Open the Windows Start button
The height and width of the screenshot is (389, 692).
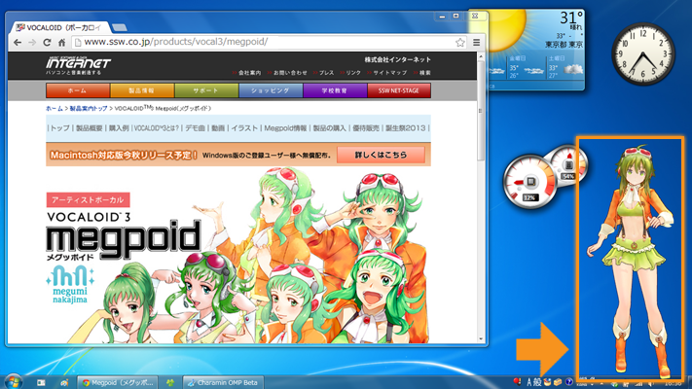click(13, 382)
